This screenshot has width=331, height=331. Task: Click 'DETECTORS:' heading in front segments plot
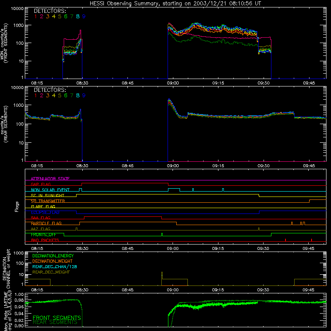click(x=50, y=11)
